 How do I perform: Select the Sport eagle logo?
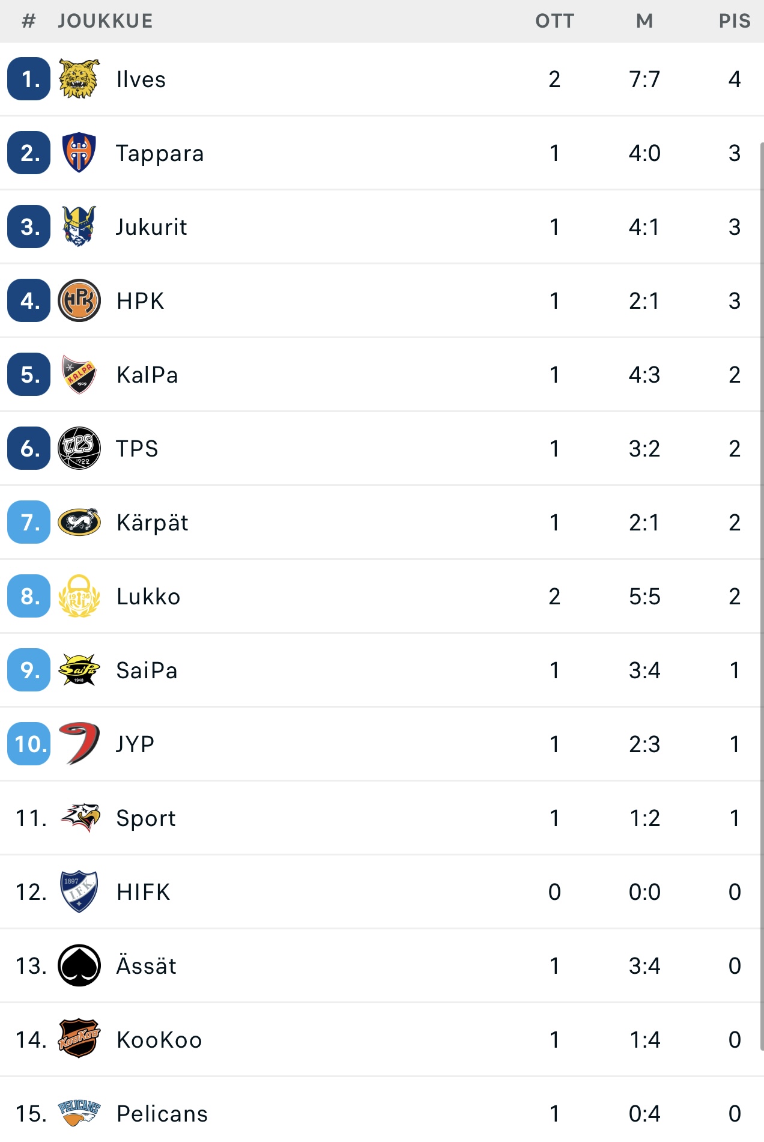tap(80, 818)
